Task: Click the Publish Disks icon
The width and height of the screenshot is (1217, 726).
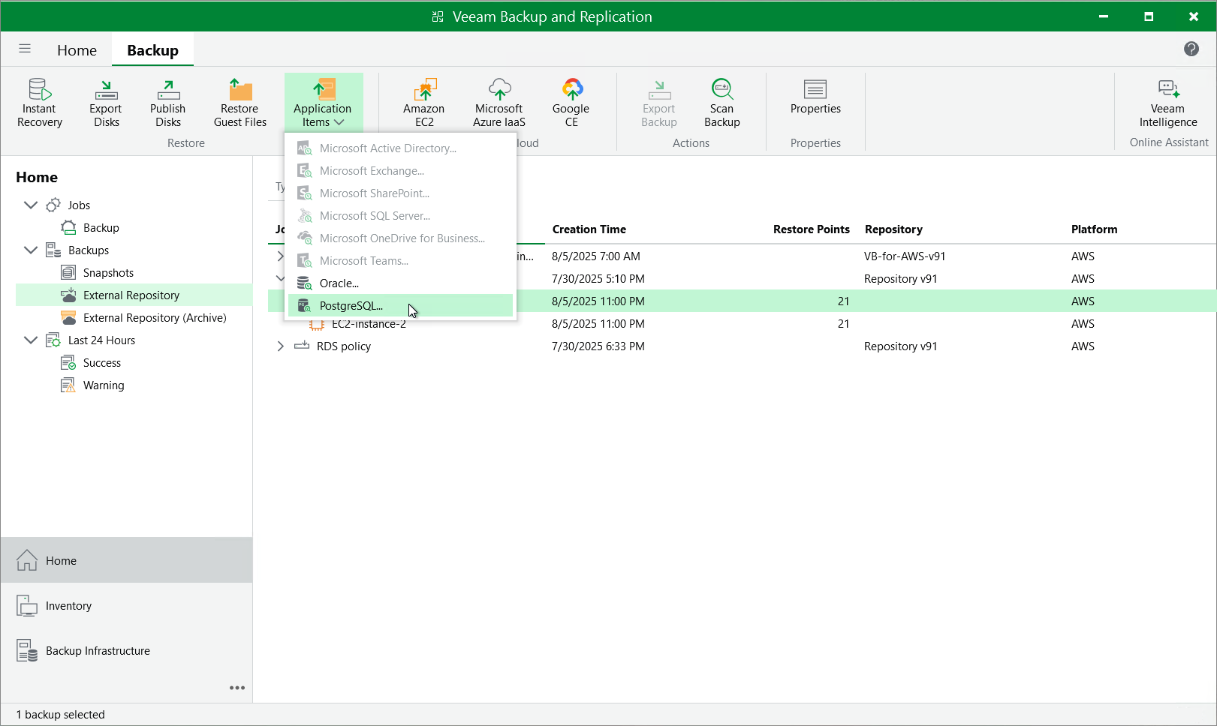Action: coord(168,90)
